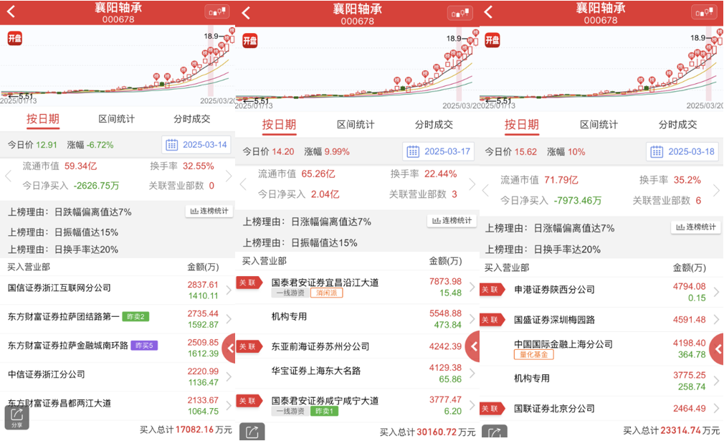
Task: Click the 关联 tag beside 申港证券陕西分公司
Action: 490,290
